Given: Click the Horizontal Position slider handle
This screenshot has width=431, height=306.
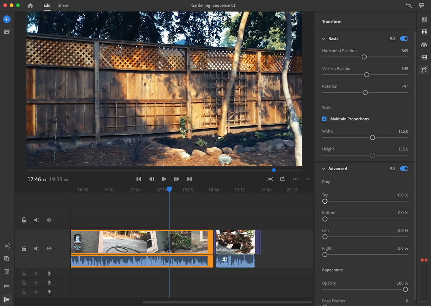Looking at the screenshot, I should (x=364, y=57).
